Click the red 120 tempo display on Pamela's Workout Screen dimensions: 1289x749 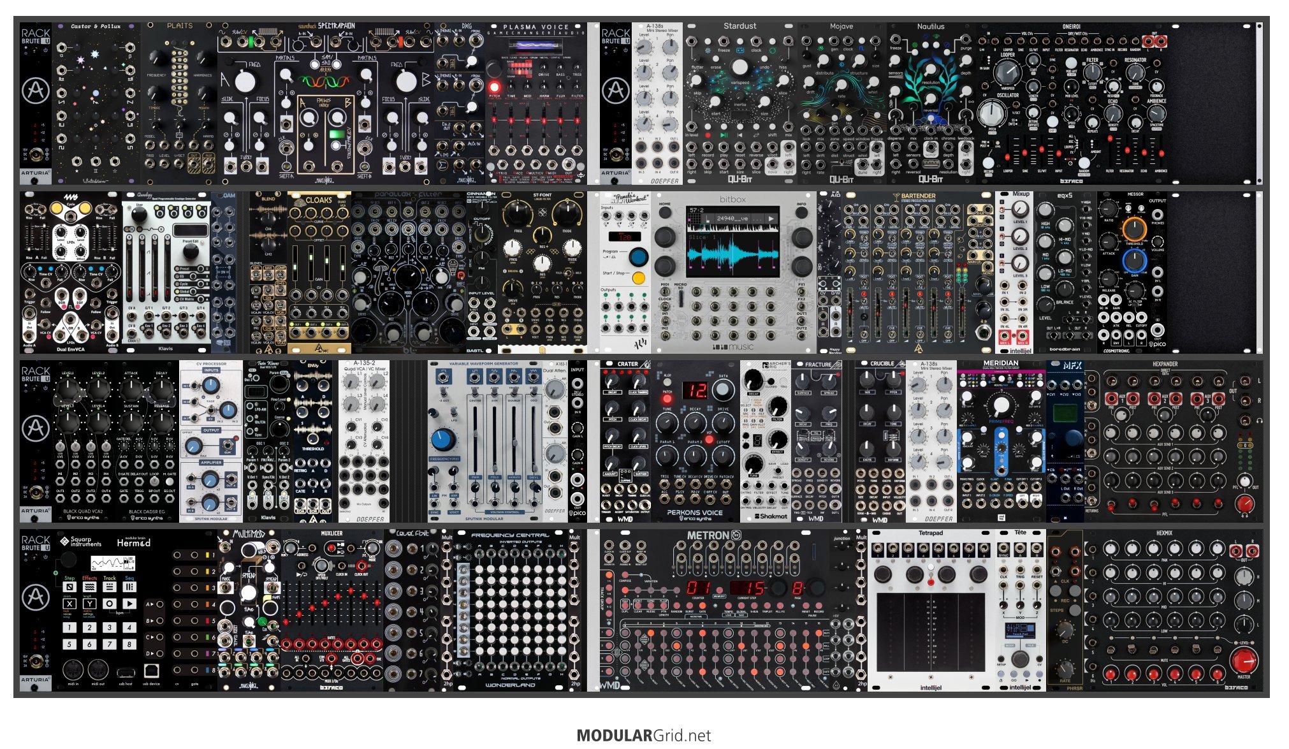pyautogui.click(x=624, y=236)
